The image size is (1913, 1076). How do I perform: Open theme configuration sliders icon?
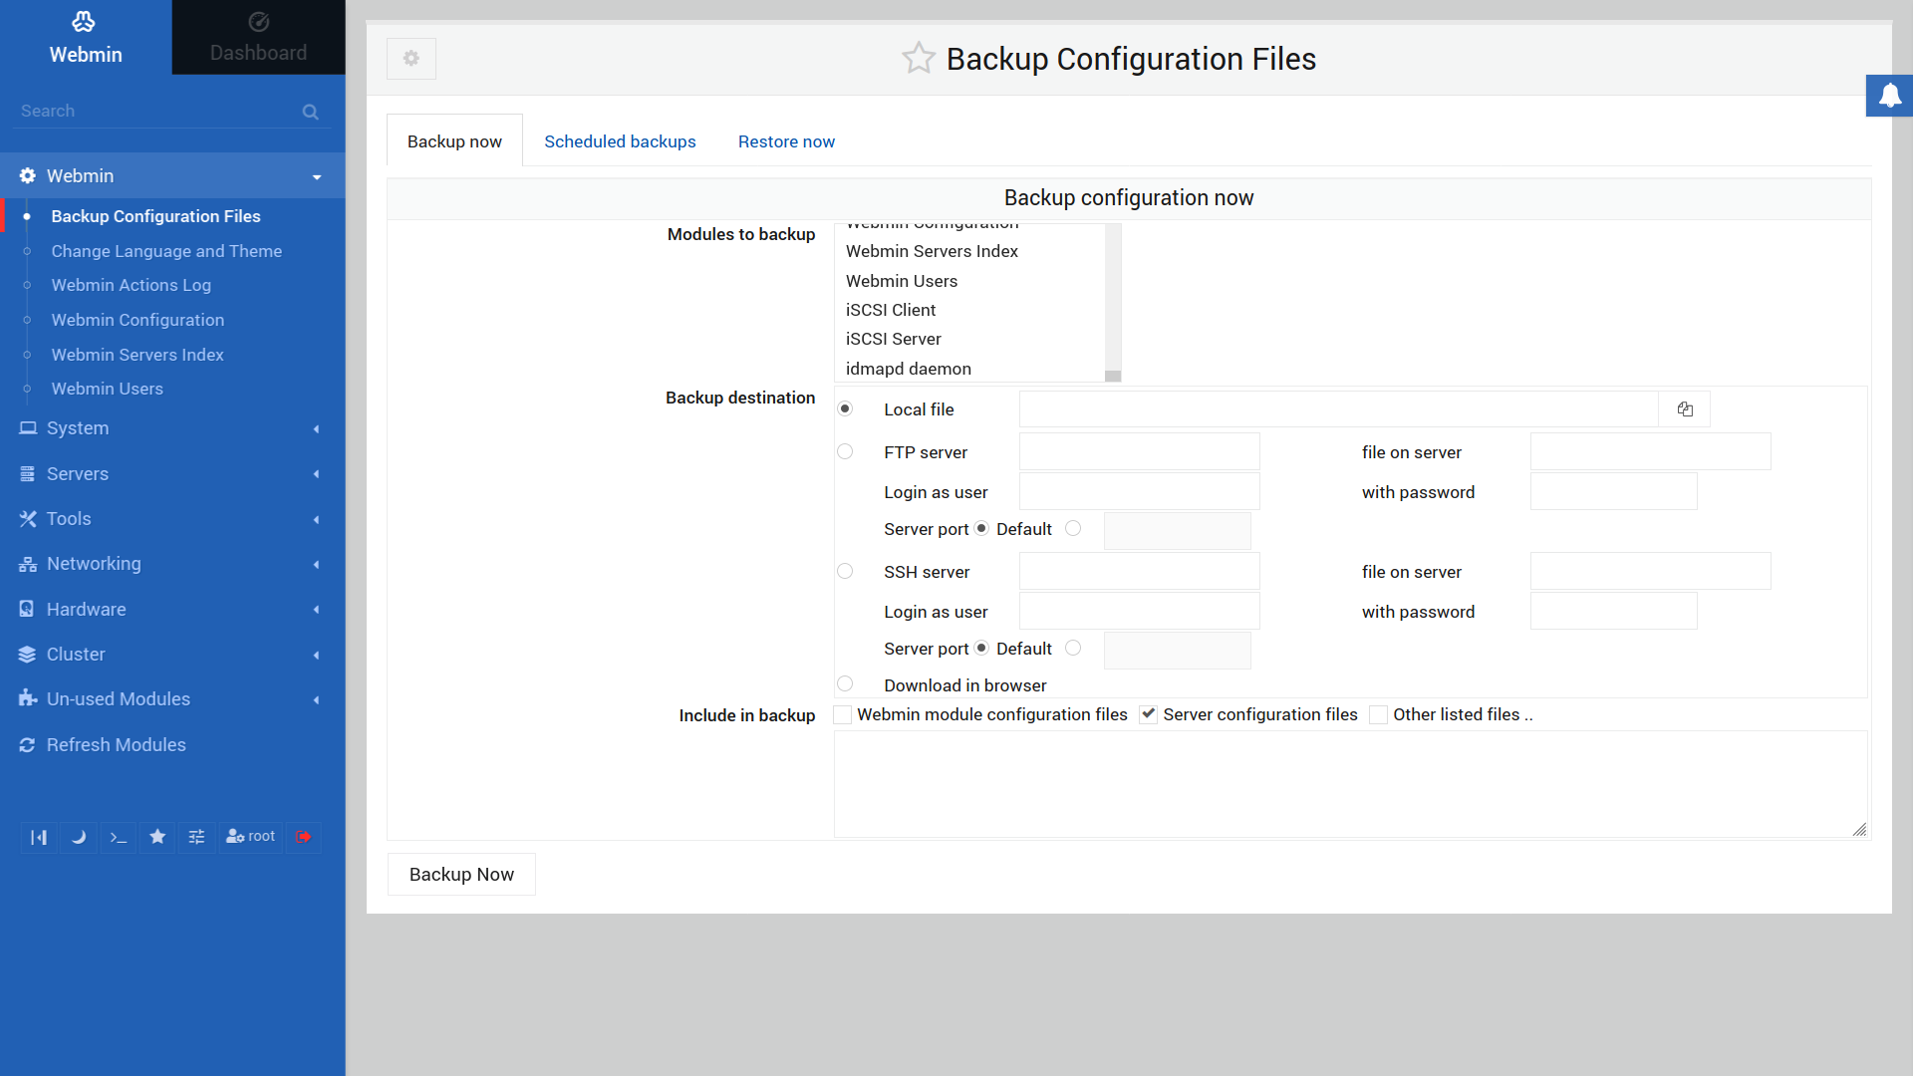pos(196,837)
